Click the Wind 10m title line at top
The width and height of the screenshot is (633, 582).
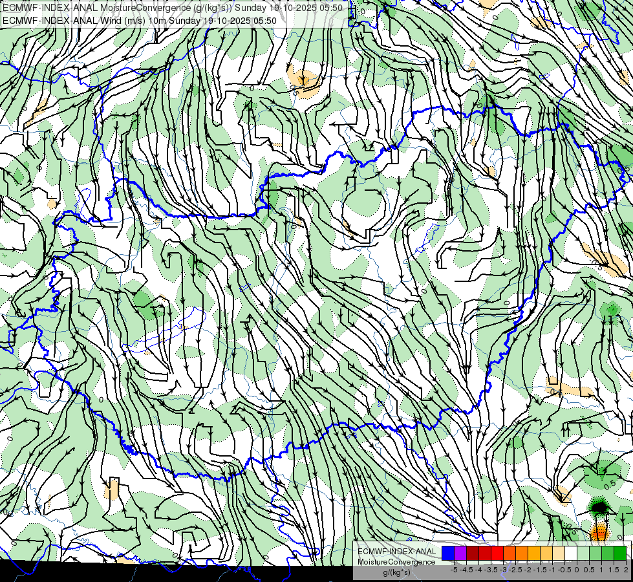point(139,21)
